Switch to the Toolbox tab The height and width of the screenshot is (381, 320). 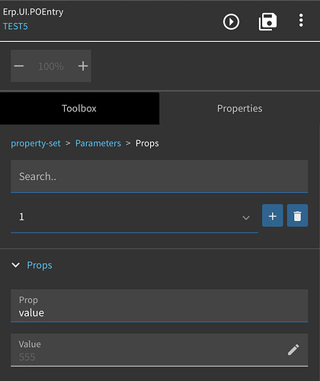pos(79,108)
